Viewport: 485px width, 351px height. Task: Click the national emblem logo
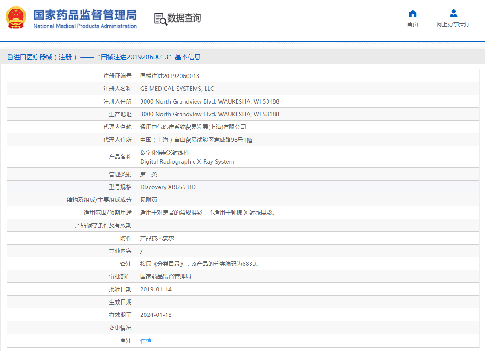coord(16,18)
